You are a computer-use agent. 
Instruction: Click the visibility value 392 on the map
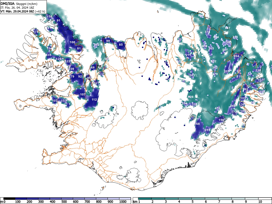97,45
